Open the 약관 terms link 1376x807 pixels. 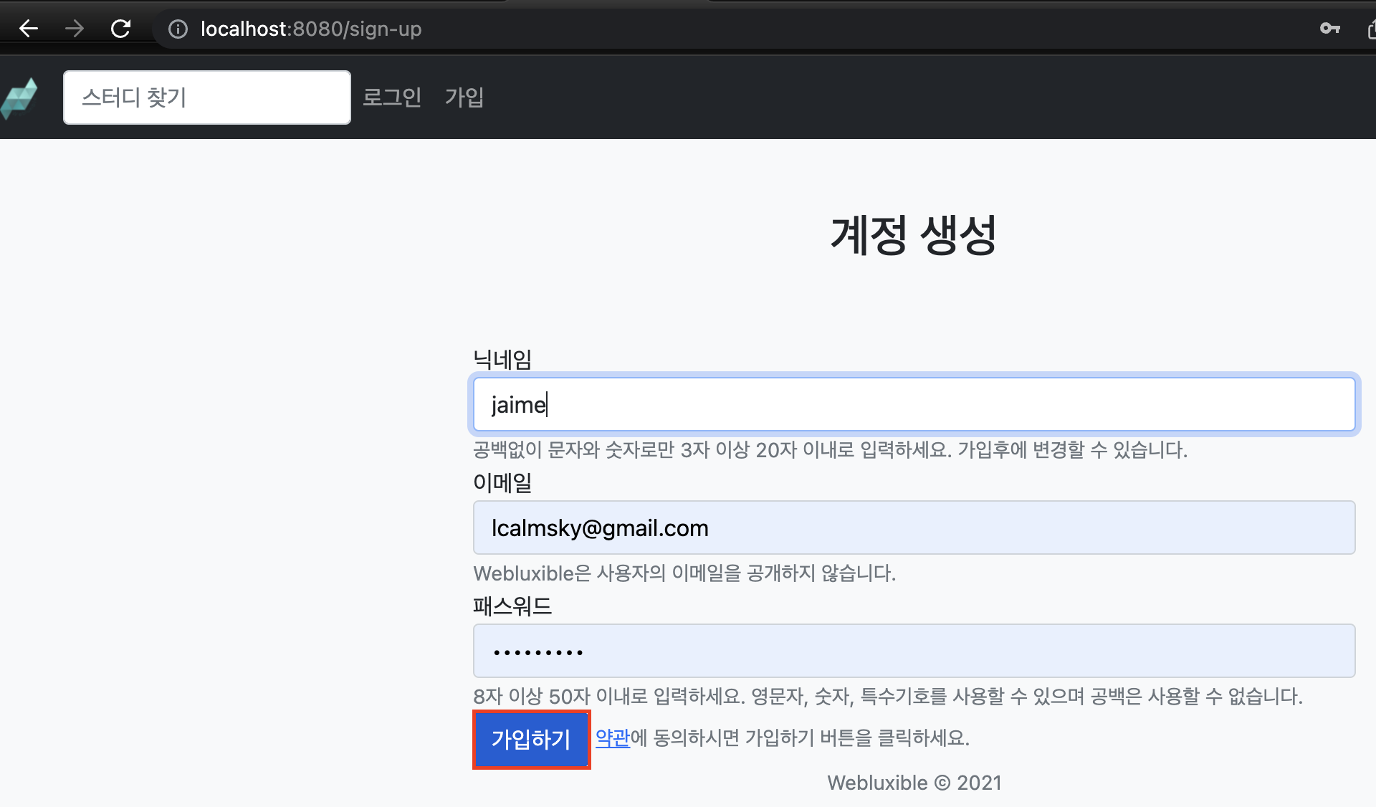click(x=612, y=737)
